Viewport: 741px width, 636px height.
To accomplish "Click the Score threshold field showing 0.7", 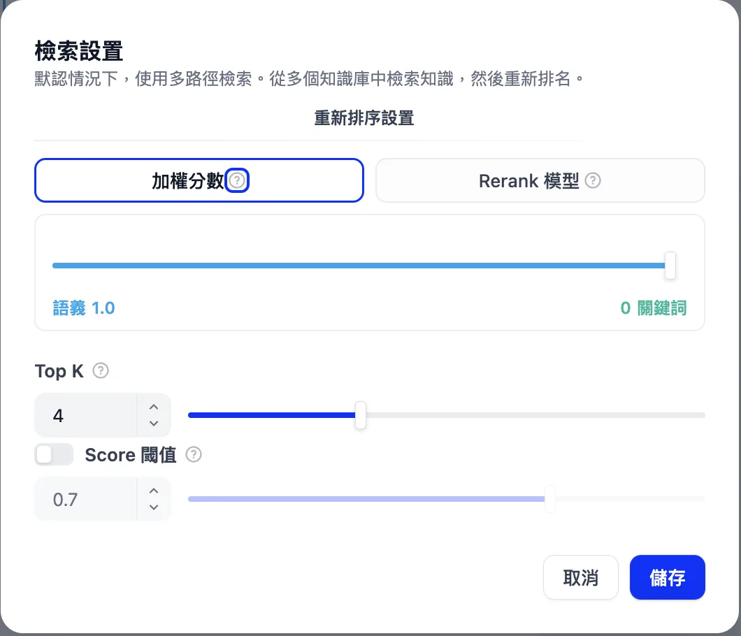I will [x=86, y=500].
